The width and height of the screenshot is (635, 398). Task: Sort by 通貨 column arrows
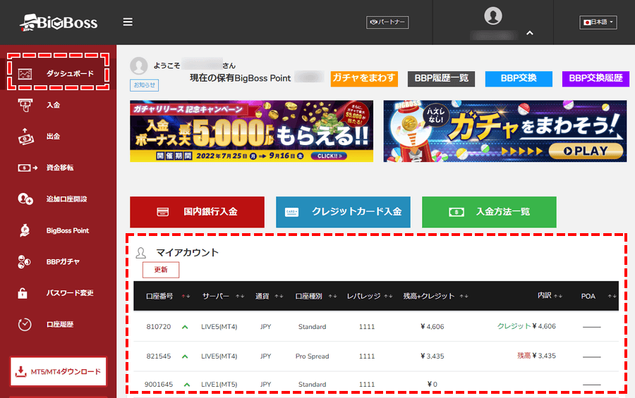[x=279, y=297]
